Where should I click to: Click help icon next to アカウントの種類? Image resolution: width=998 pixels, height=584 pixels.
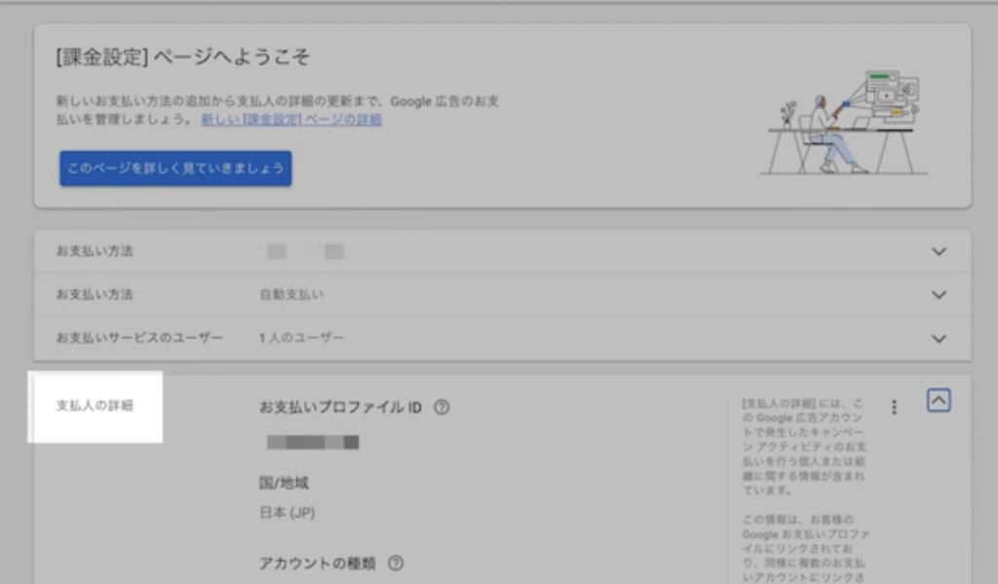[396, 564]
